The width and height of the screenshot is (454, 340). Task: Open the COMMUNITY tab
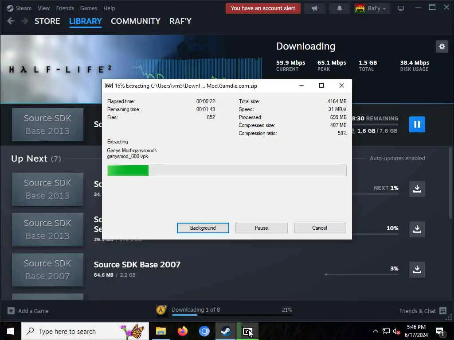click(136, 21)
